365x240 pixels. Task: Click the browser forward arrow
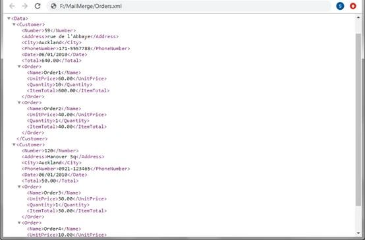(24, 6)
